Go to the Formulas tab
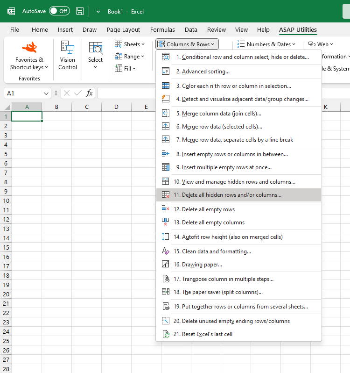The height and width of the screenshot is (373, 350). [x=162, y=30]
